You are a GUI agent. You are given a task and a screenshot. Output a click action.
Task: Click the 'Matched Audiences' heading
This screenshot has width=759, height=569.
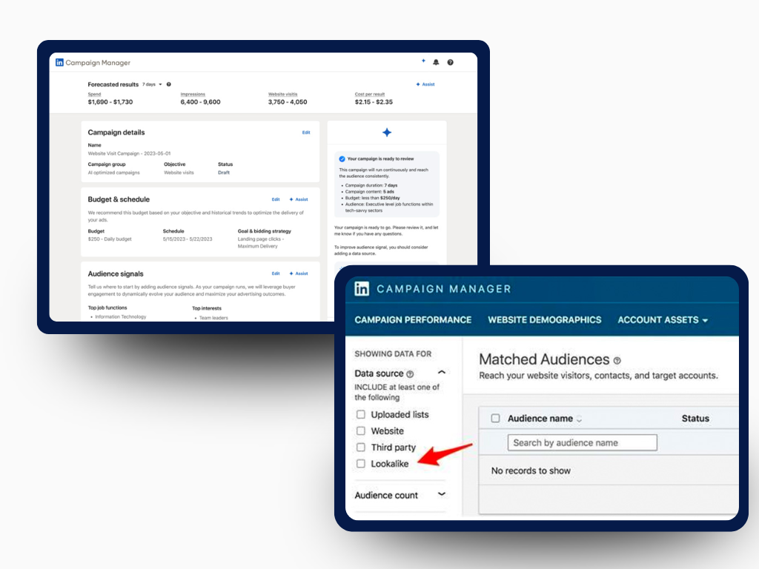click(544, 359)
